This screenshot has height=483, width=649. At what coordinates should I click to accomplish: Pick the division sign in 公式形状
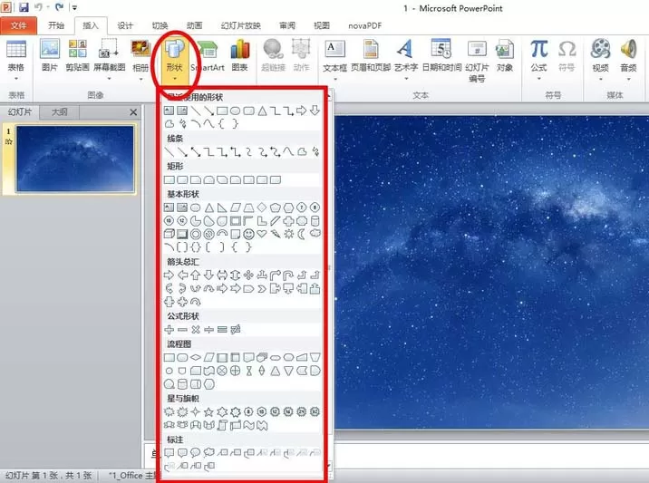(208, 330)
